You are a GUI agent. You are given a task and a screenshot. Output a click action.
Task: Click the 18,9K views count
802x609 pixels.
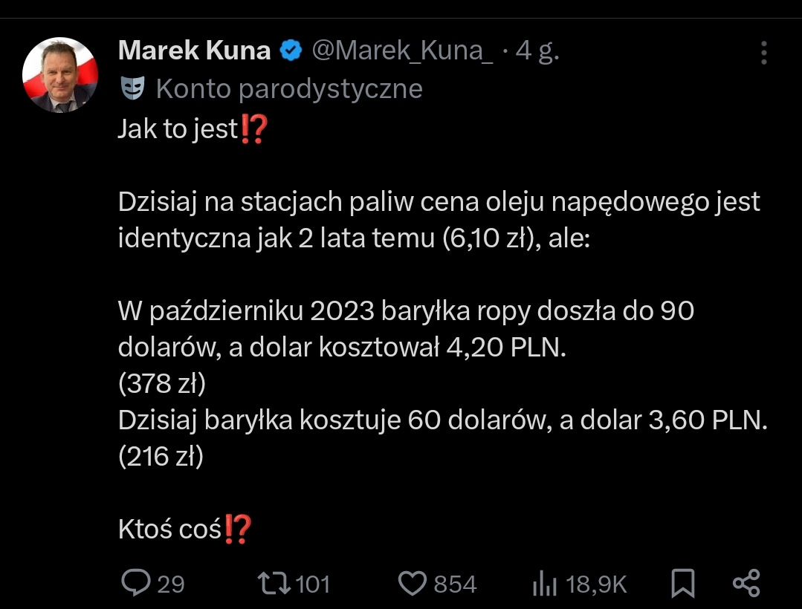click(596, 584)
